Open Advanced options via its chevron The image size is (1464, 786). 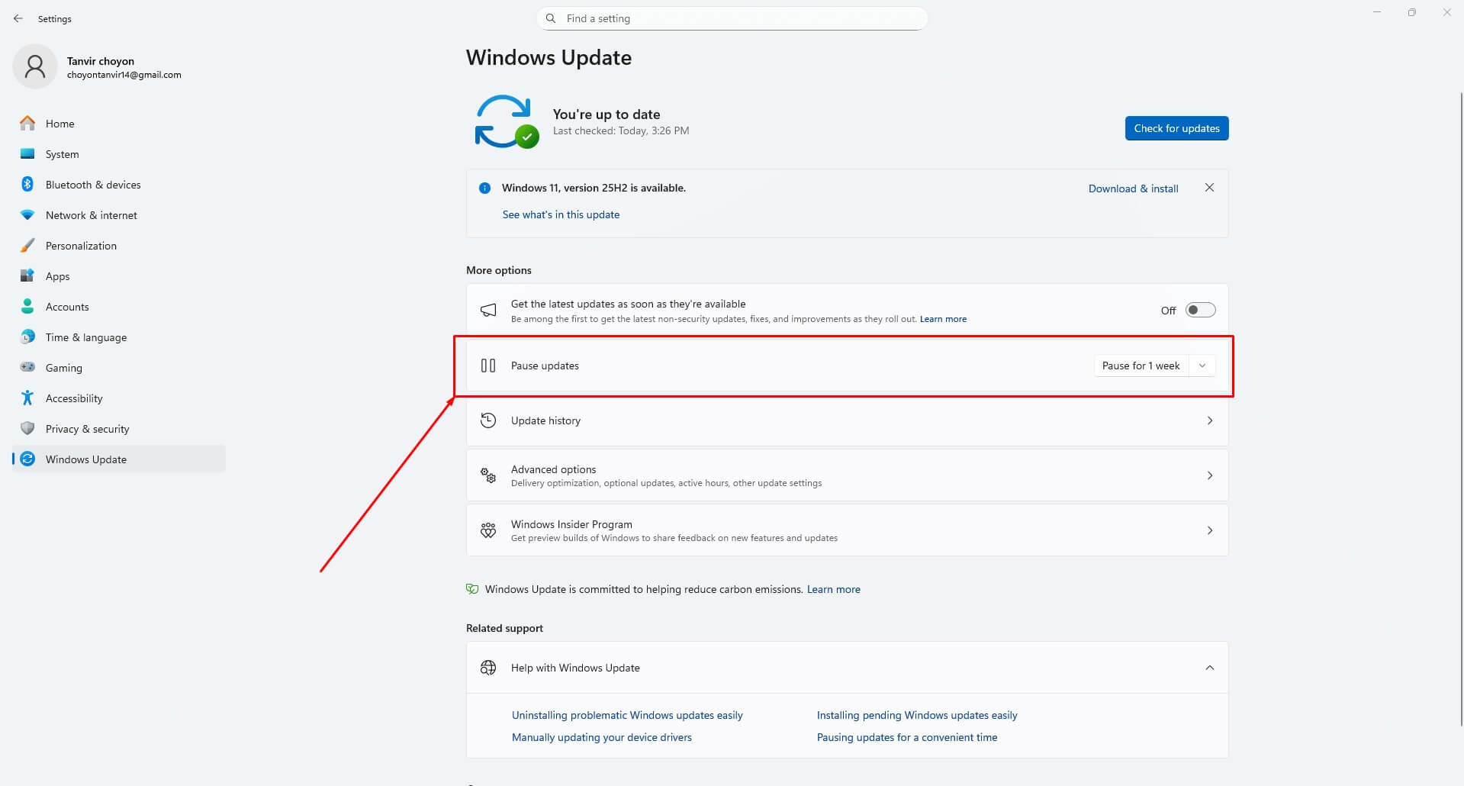(1210, 475)
